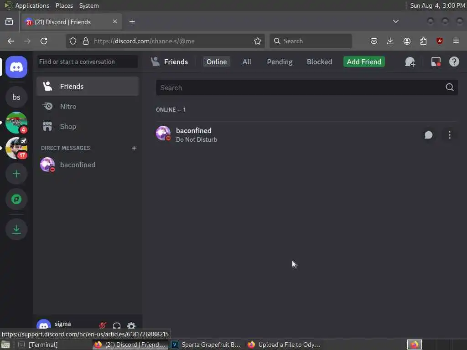Image resolution: width=467 pixels, height=350 pixels.
Task: Select the Online friends tab
Action: pos(217,62)
